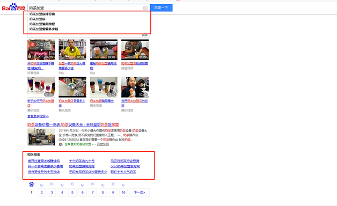Open link 揭秘奶茶加盟骗局流程
The image size is (337, 206).
[103, 66]
